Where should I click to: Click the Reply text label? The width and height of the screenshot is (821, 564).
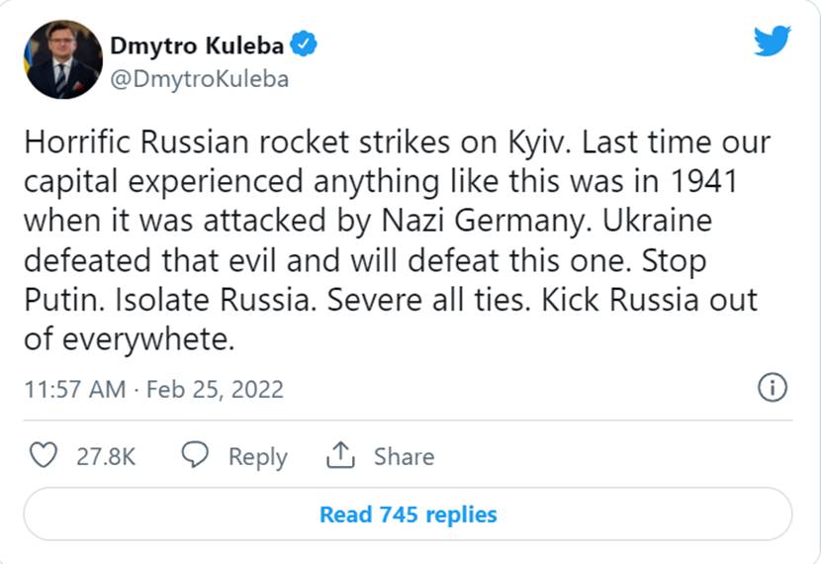click(257, 456)
